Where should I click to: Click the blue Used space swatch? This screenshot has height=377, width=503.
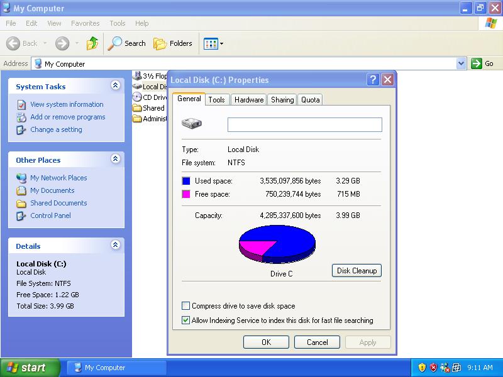[186, 181]
